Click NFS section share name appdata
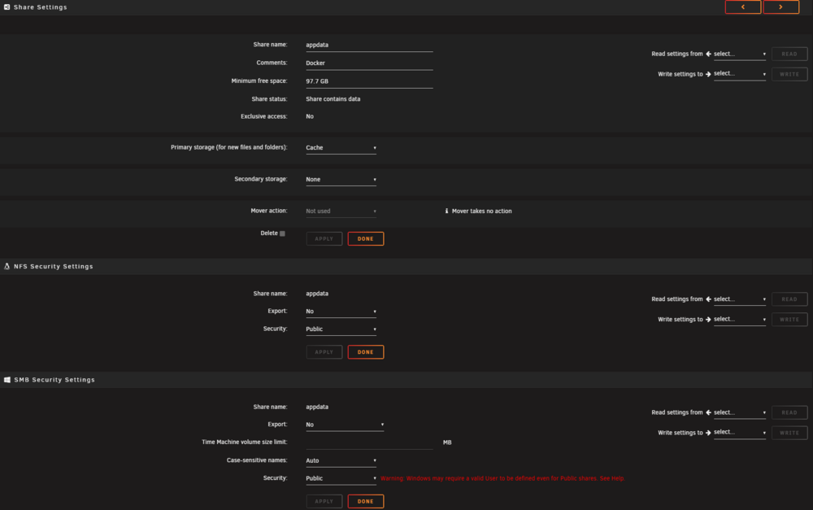This screenshot has height=510, width=813. [x=317, y=294]
